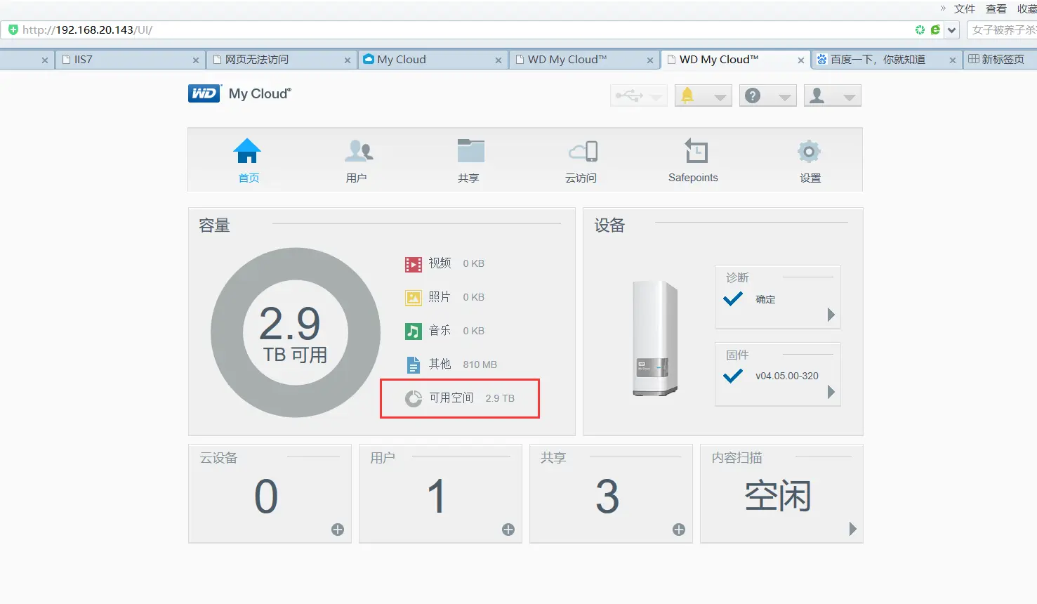1037x604 pixels.
Task: Expand the Firmware (固件) panel arrow
Action: point(831,392)
